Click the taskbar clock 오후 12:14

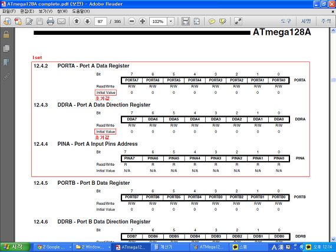pos(322,247)
